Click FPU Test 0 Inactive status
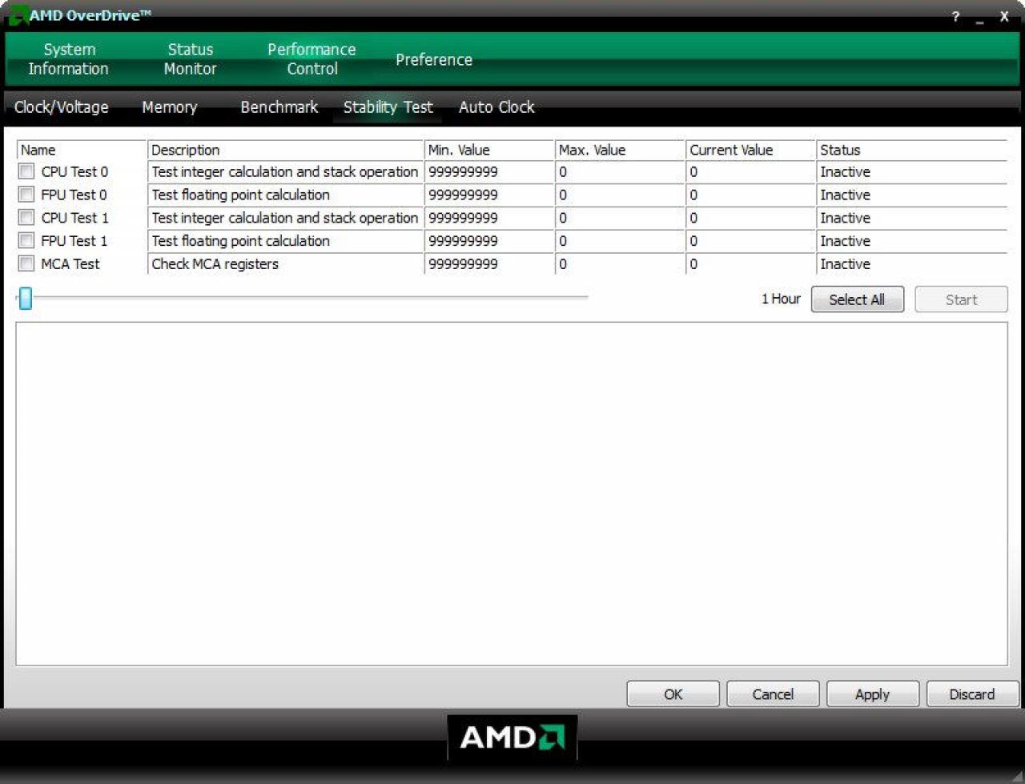1025x784 pixels. click(x=845, y=195)
